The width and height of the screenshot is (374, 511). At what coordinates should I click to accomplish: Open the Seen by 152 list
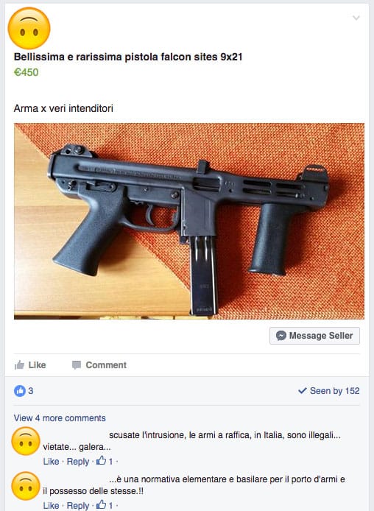click(328, 391)
